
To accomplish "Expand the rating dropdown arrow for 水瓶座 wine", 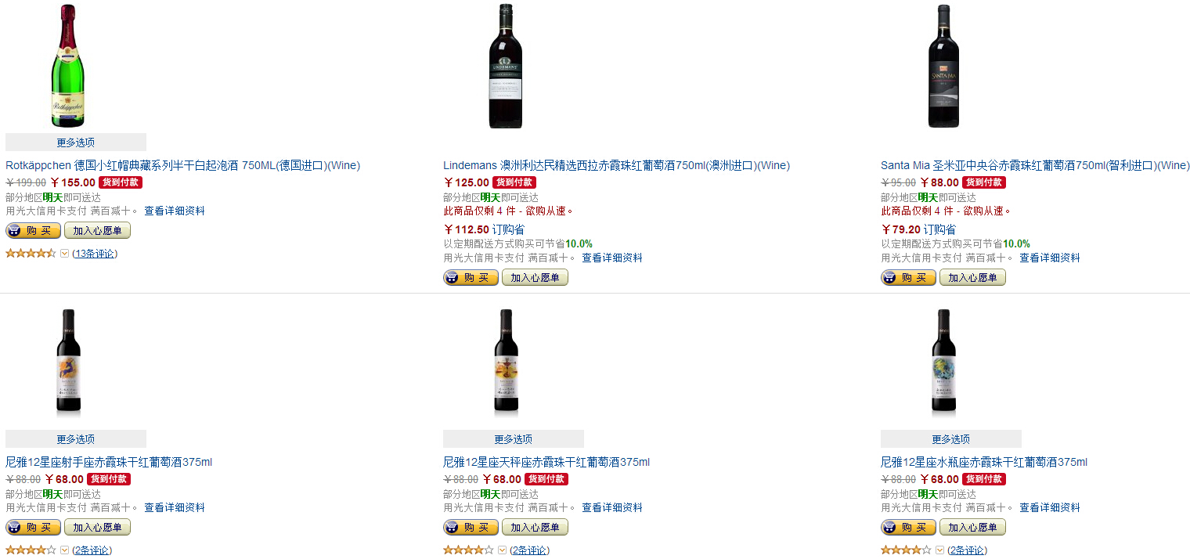I will coord(940,550).
